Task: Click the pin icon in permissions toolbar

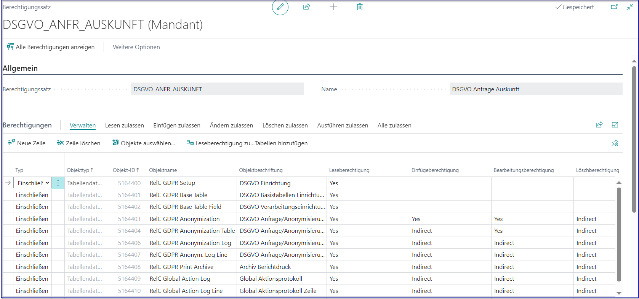Action: [615, 143]
